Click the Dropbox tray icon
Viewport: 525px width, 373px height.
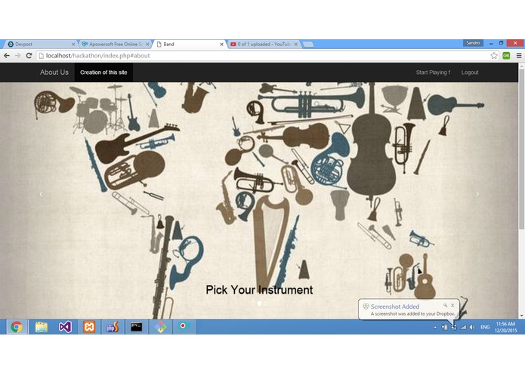coord(454,327)
